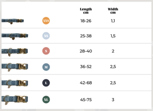Choose the green XL size badge
The height and width of the screenshot is (111, 153).
46,99
